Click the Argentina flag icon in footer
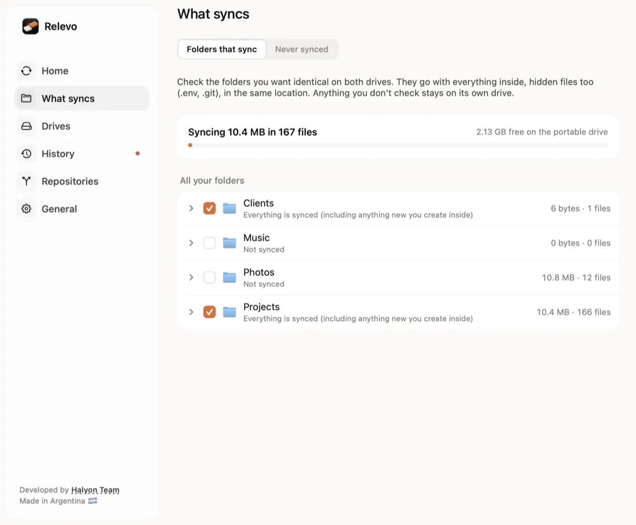The image size is (636, 525). pyautogui.click(x=93, y=501)
